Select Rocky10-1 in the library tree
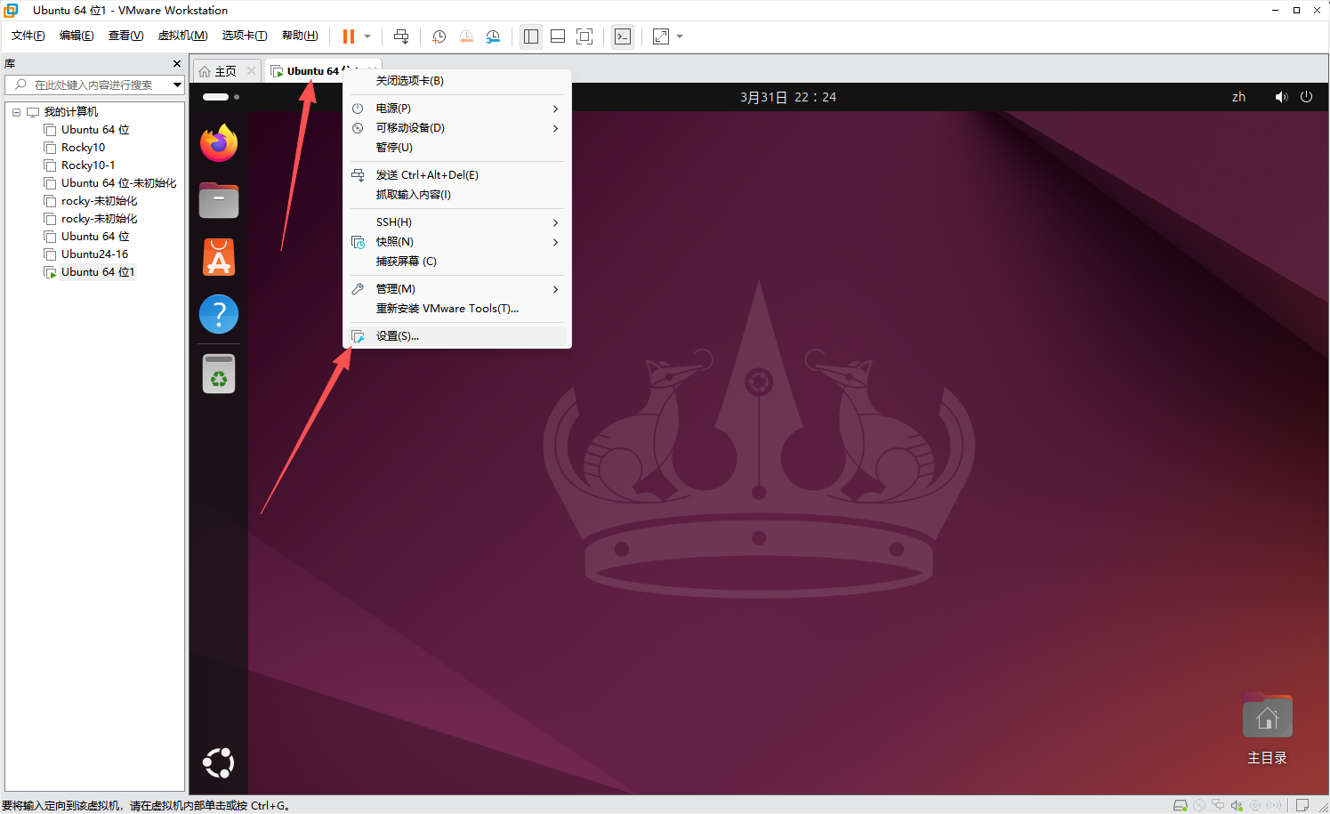 [x=88, y=165]
